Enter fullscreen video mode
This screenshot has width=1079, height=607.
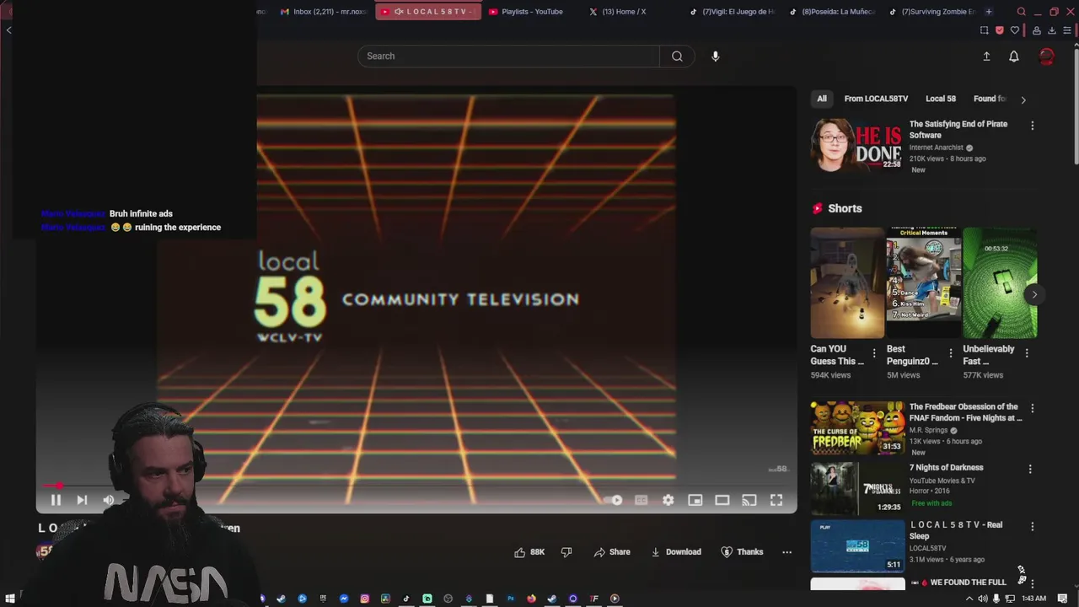pyautogui.click(x=776, y=500)
